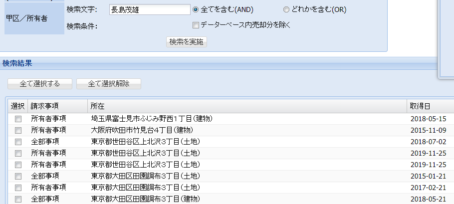Screen dimensions: 454x204
Task: Click the date 2017-02-21
Action: pos(428,188)
